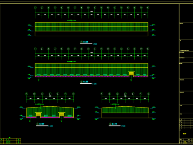The height and width of the screenshot is (145, 193).
Task: Select the 1:500 scale under second elevation
Action: coord(94,84)
